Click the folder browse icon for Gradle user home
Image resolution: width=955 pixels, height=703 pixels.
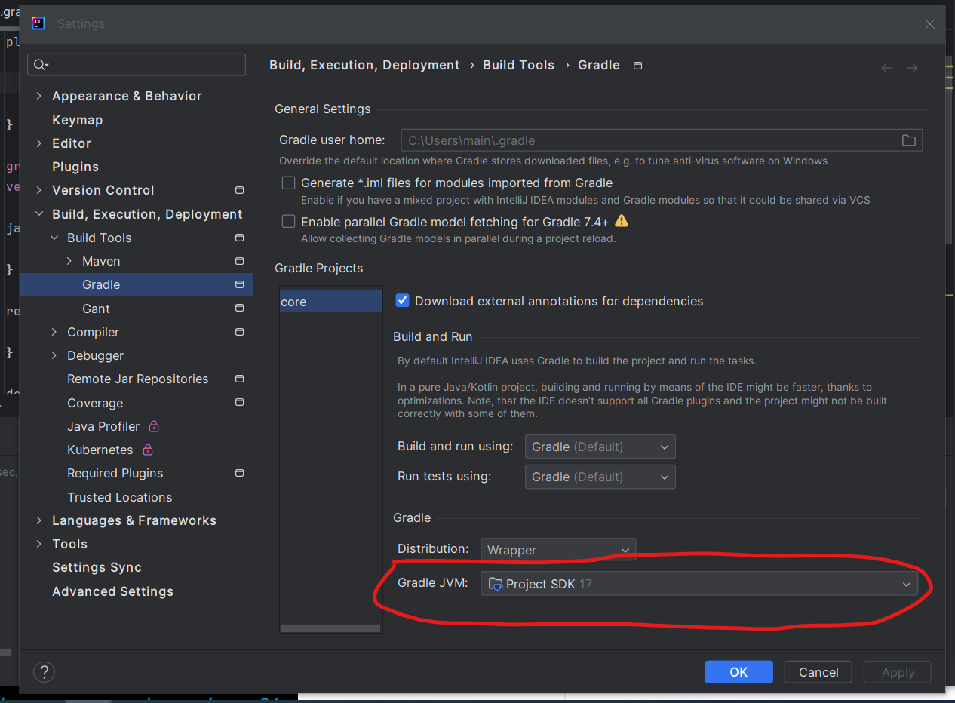[908, 140]
